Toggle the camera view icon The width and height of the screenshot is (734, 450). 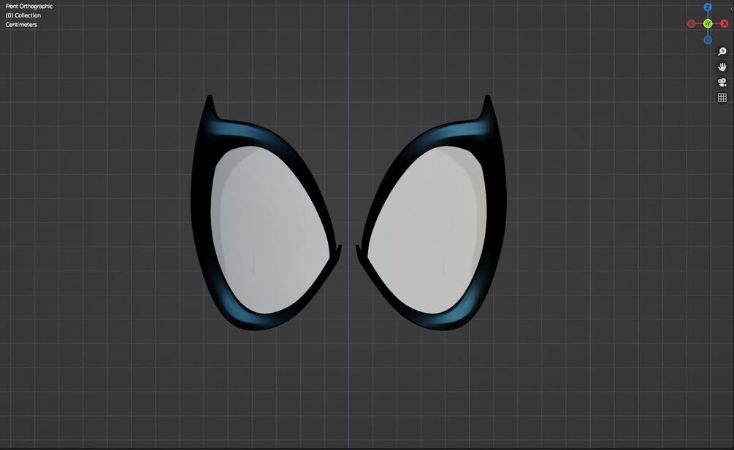click(722, 82)
